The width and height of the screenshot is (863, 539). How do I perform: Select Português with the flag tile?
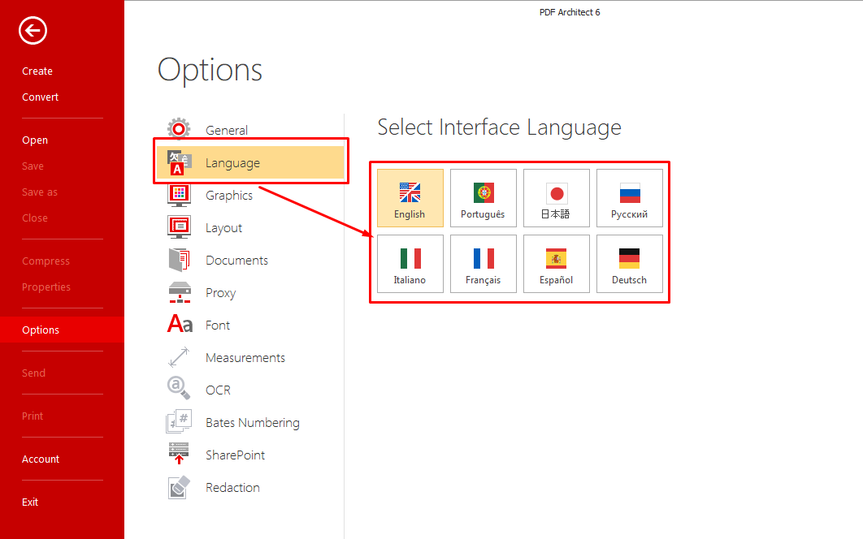483,198
